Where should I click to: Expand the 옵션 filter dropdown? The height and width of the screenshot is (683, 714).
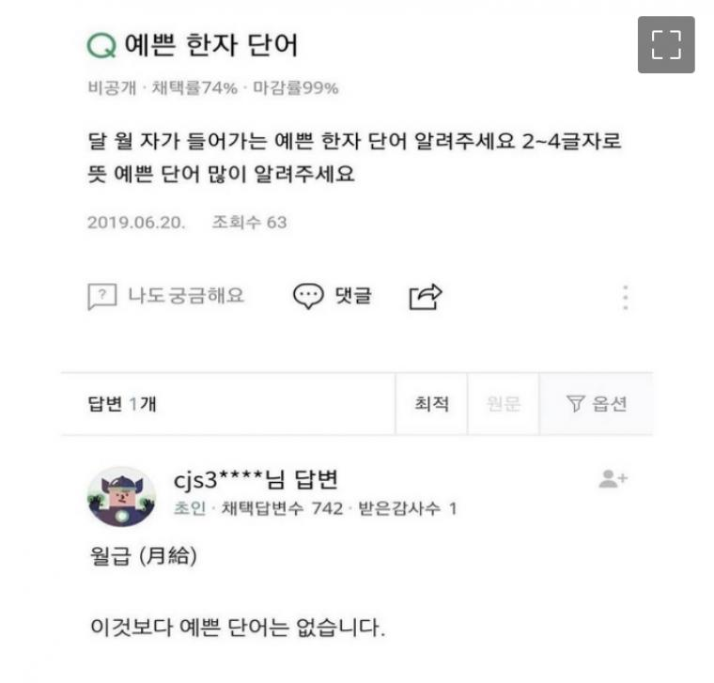[x=597, y=404]
